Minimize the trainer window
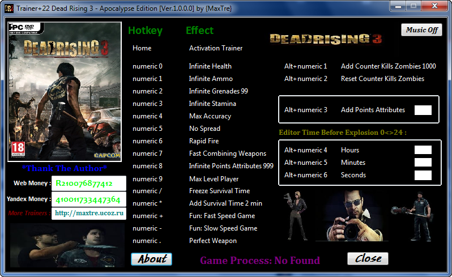 pyautogui.click(x=398, y=6)
